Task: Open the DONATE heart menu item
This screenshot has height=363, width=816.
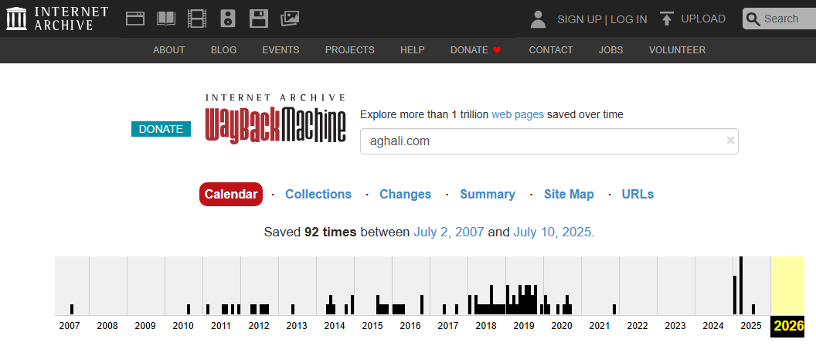Action: [x=475, y=50]
